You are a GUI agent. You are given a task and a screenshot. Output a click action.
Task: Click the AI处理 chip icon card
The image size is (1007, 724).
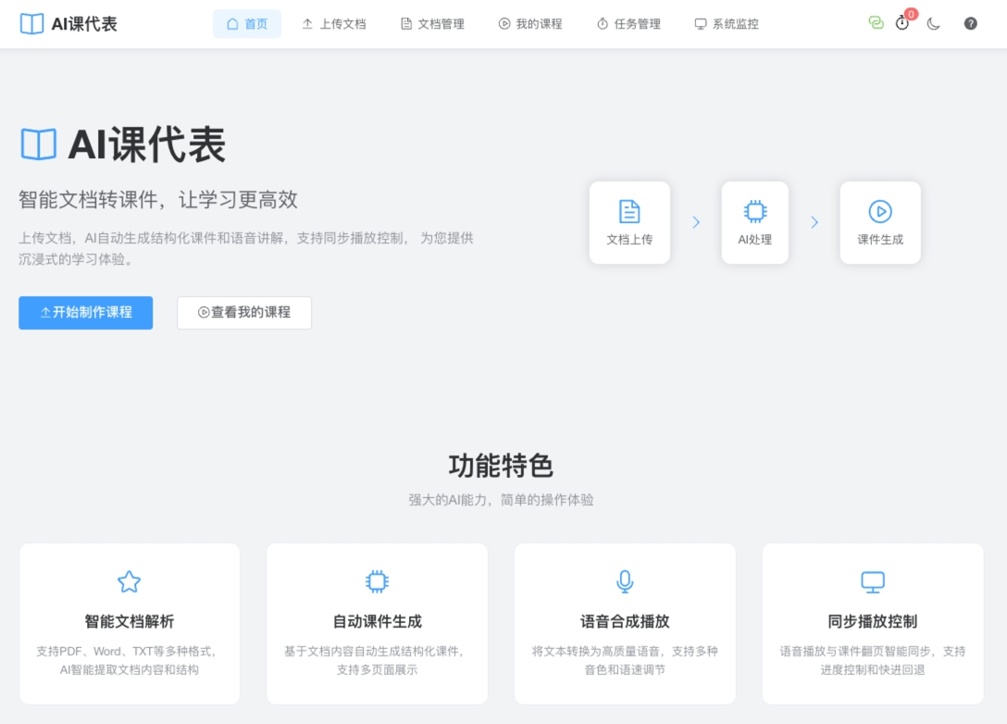755,222
